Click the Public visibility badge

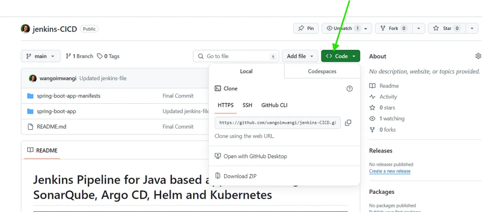click(89, 29)
